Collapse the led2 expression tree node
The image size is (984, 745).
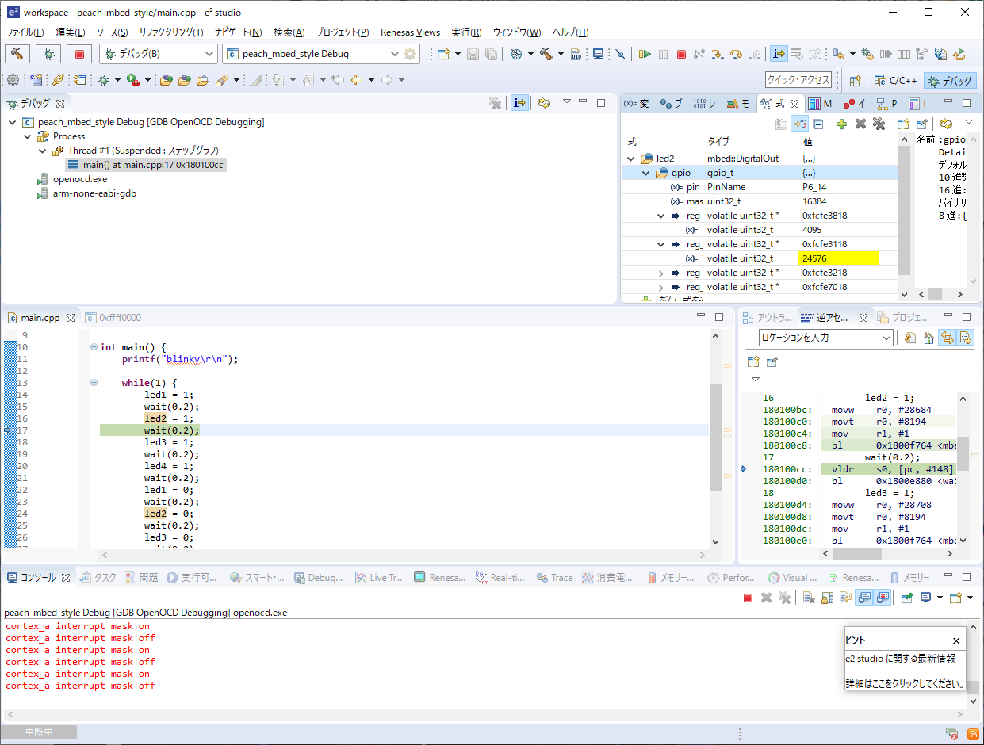[x=631, y=159]
